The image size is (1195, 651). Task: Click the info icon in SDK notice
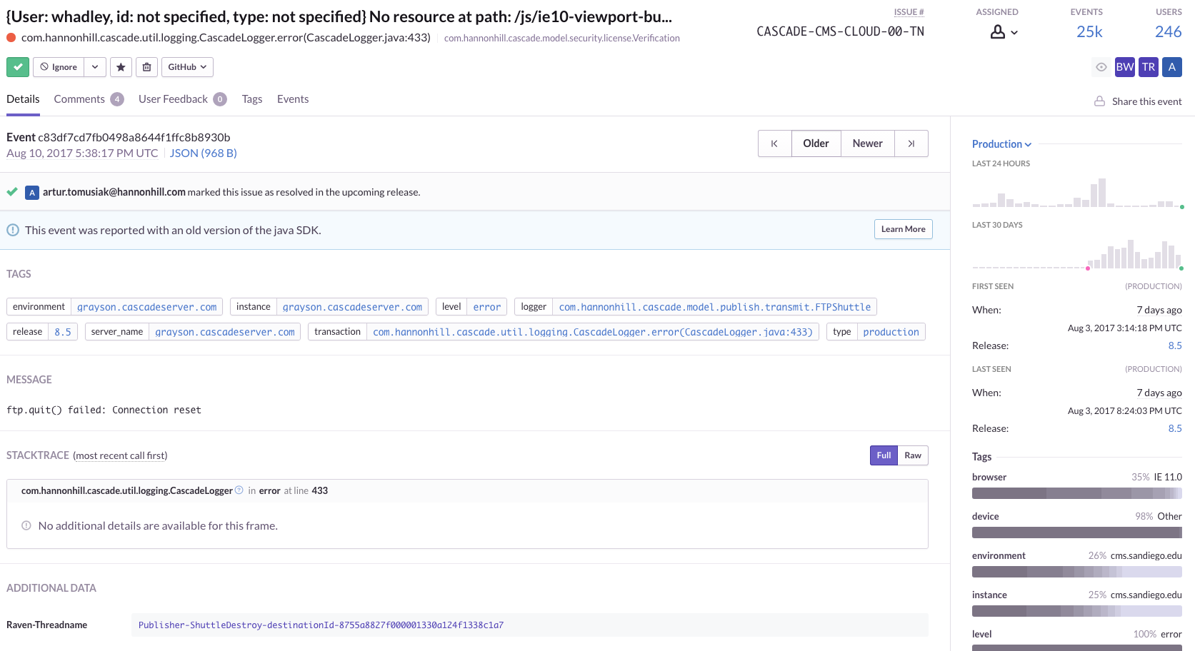[x=13, y=230]
